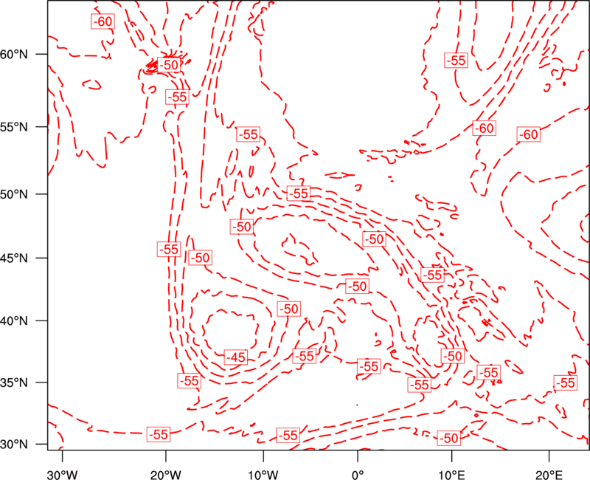Click the 30°W longitude axis label
590x480 pixels.
pos(63,475)
